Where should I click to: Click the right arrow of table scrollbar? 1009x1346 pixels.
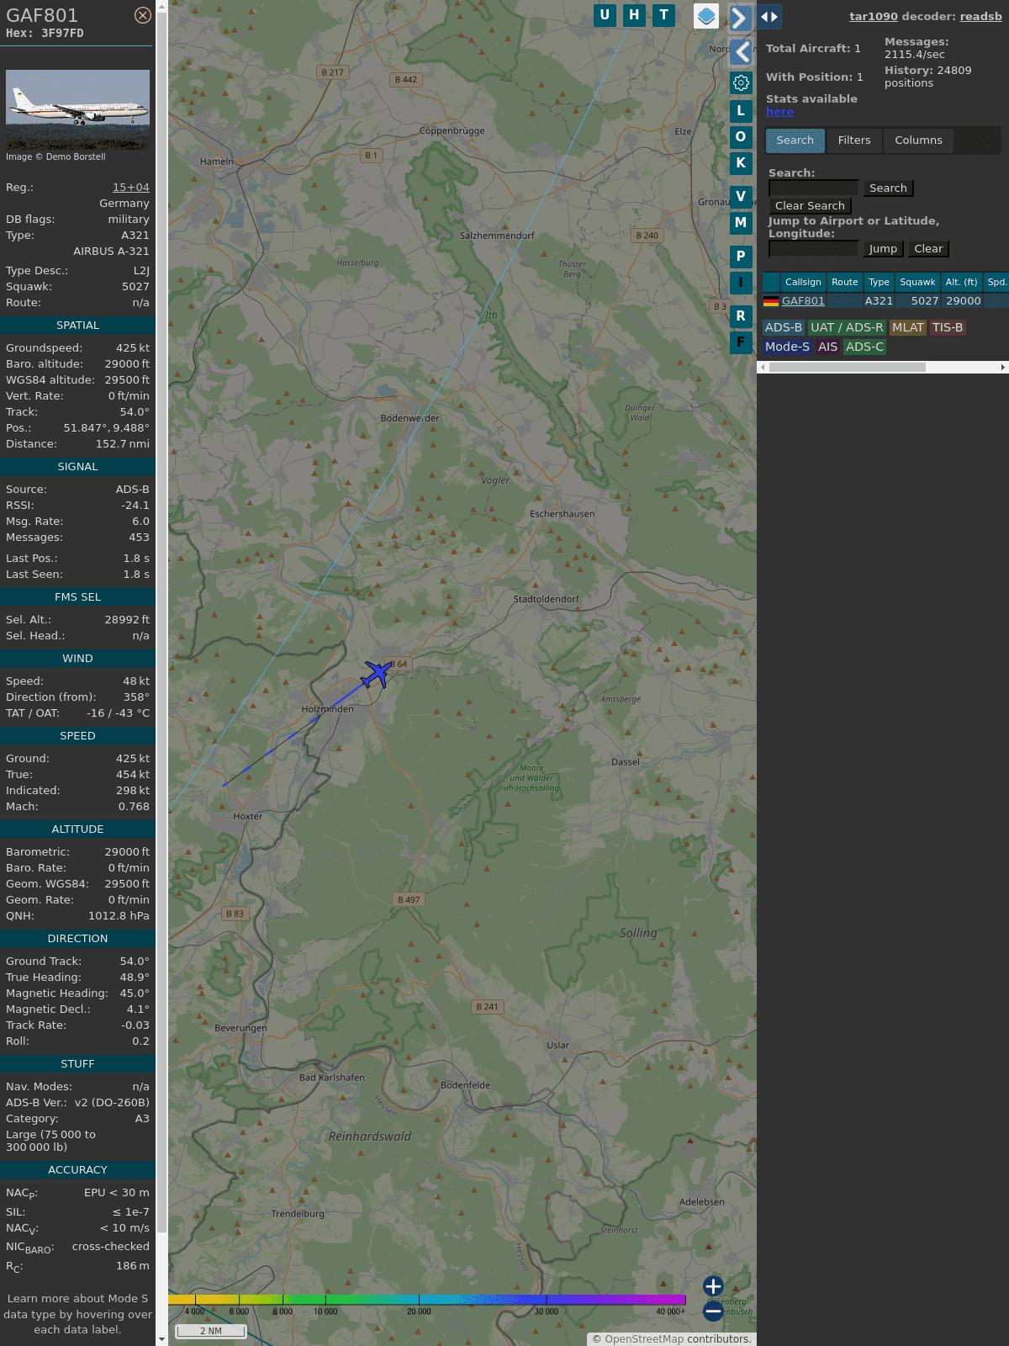click(x=1003, y=367)
